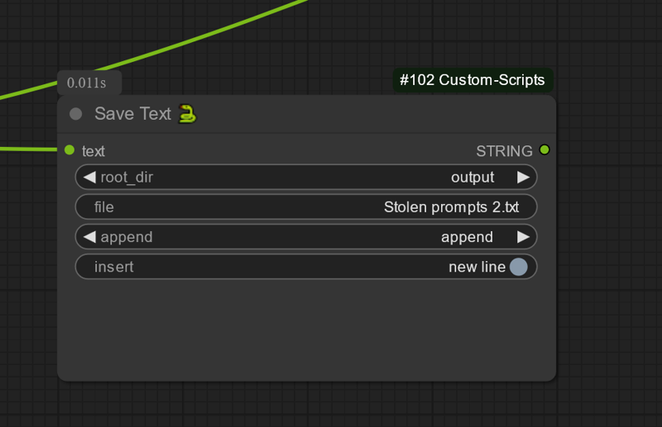Click the STRING output label
This screenshot has height=427, width=662.
coord(504,151)
